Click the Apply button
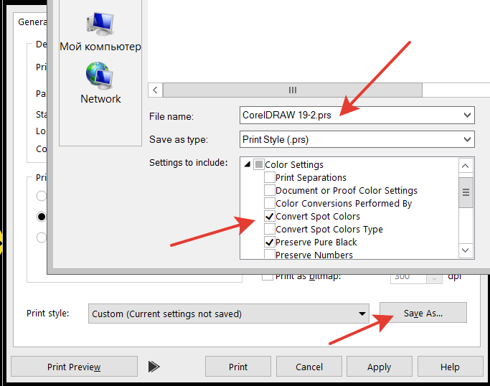Screen dimensions: 490x386 coord(379,367)
